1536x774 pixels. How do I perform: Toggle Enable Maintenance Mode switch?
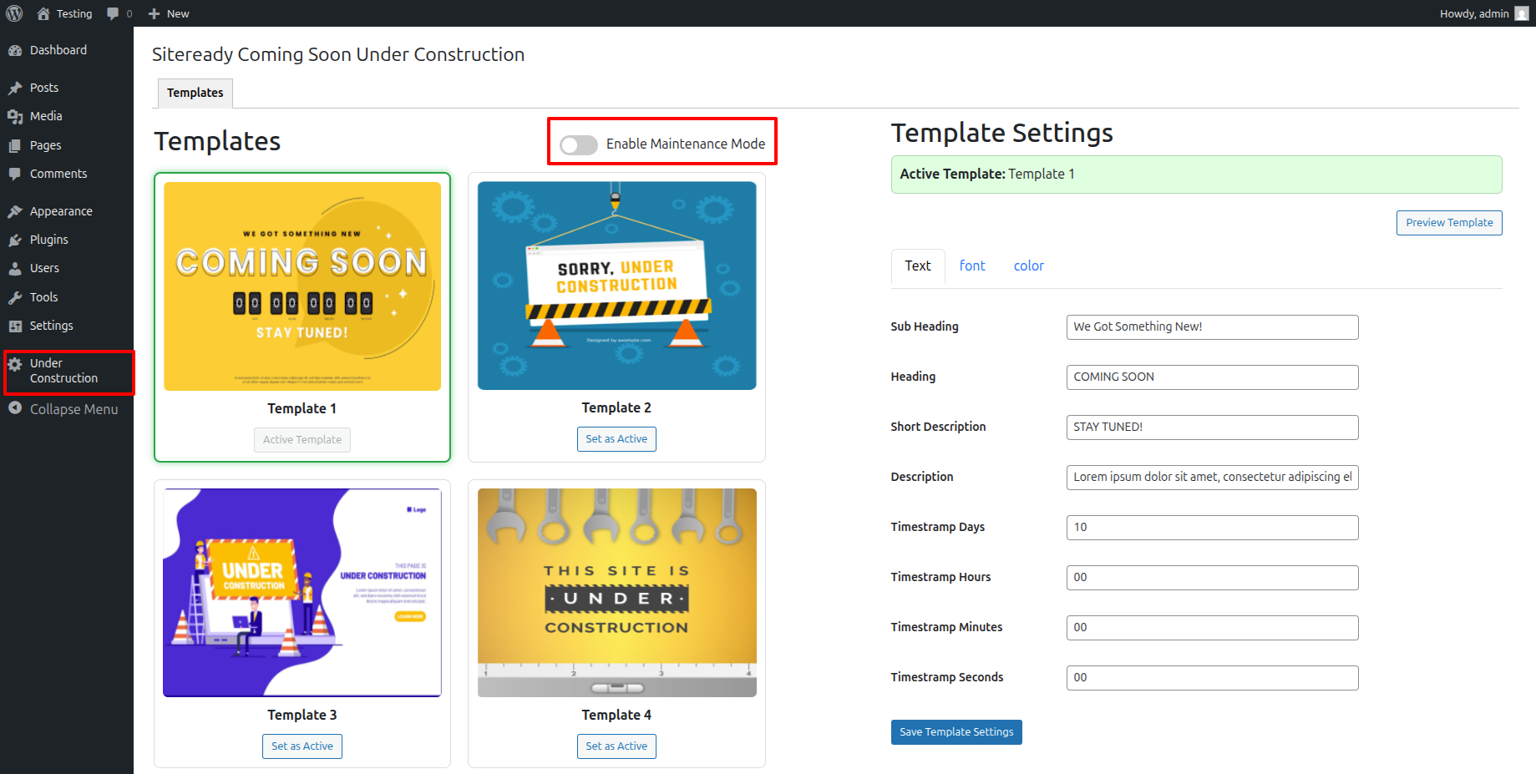[579, 144]
